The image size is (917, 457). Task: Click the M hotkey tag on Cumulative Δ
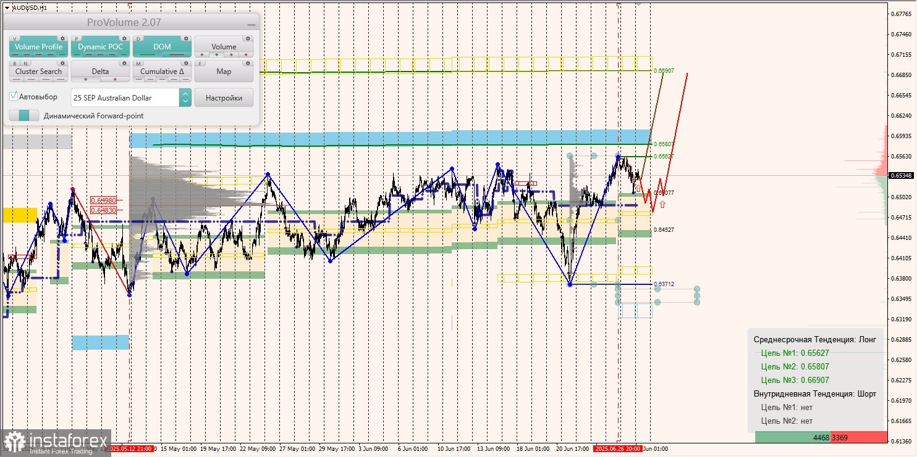point(138,64)
